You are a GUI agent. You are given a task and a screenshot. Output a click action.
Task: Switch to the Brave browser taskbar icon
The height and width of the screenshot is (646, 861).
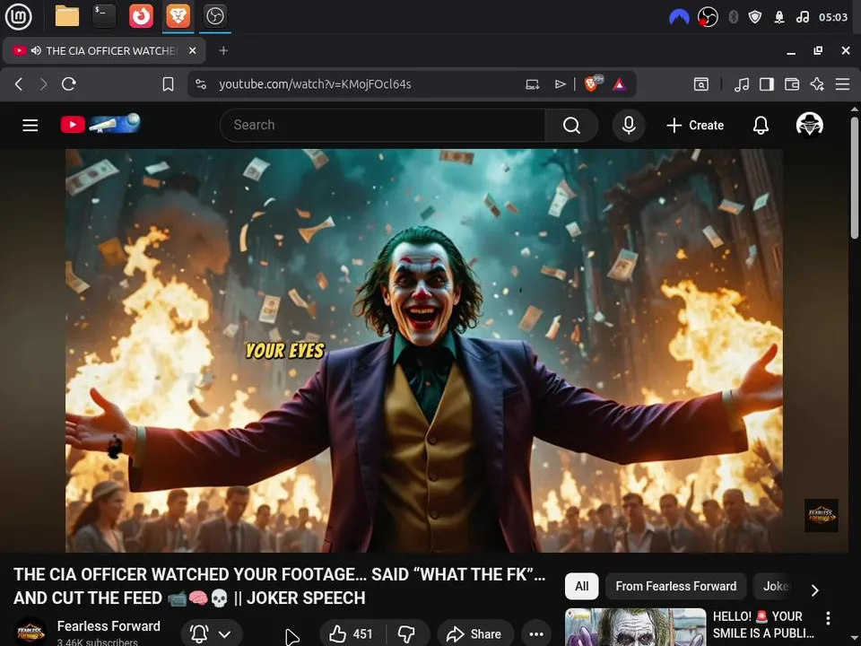pyautogui.click(x=178, y=16)
